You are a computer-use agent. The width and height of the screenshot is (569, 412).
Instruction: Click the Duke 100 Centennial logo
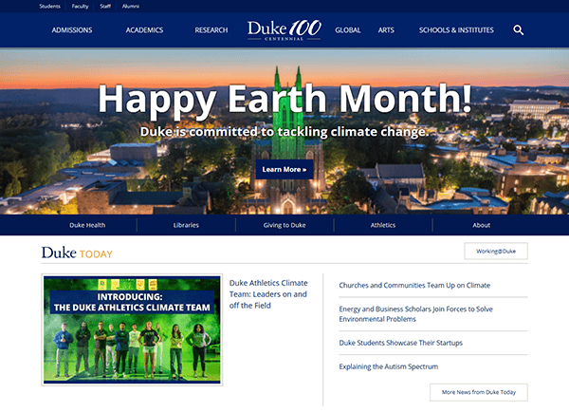pyautogui.click(x=284, y=30)
